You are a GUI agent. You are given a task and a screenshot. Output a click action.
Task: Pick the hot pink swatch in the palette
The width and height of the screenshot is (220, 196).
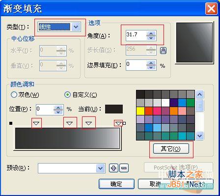point(157,111)
